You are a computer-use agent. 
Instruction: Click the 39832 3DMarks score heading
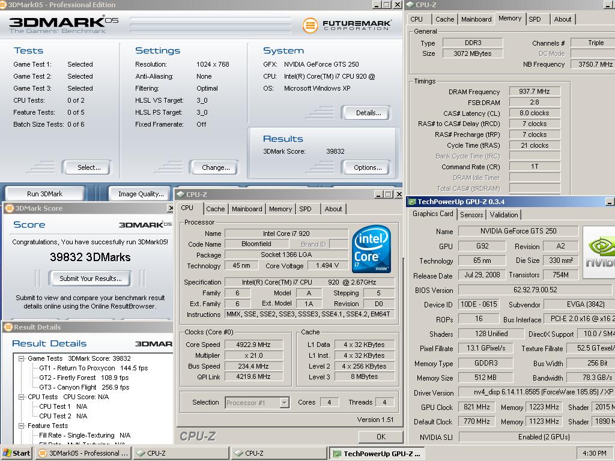[x=90, y=257]
